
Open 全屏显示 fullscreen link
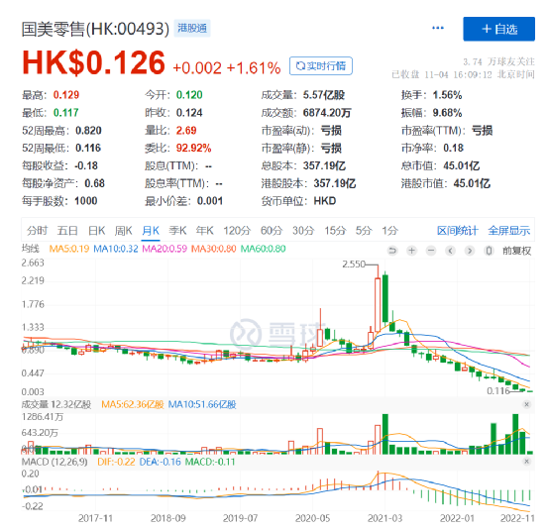(509, 231)
